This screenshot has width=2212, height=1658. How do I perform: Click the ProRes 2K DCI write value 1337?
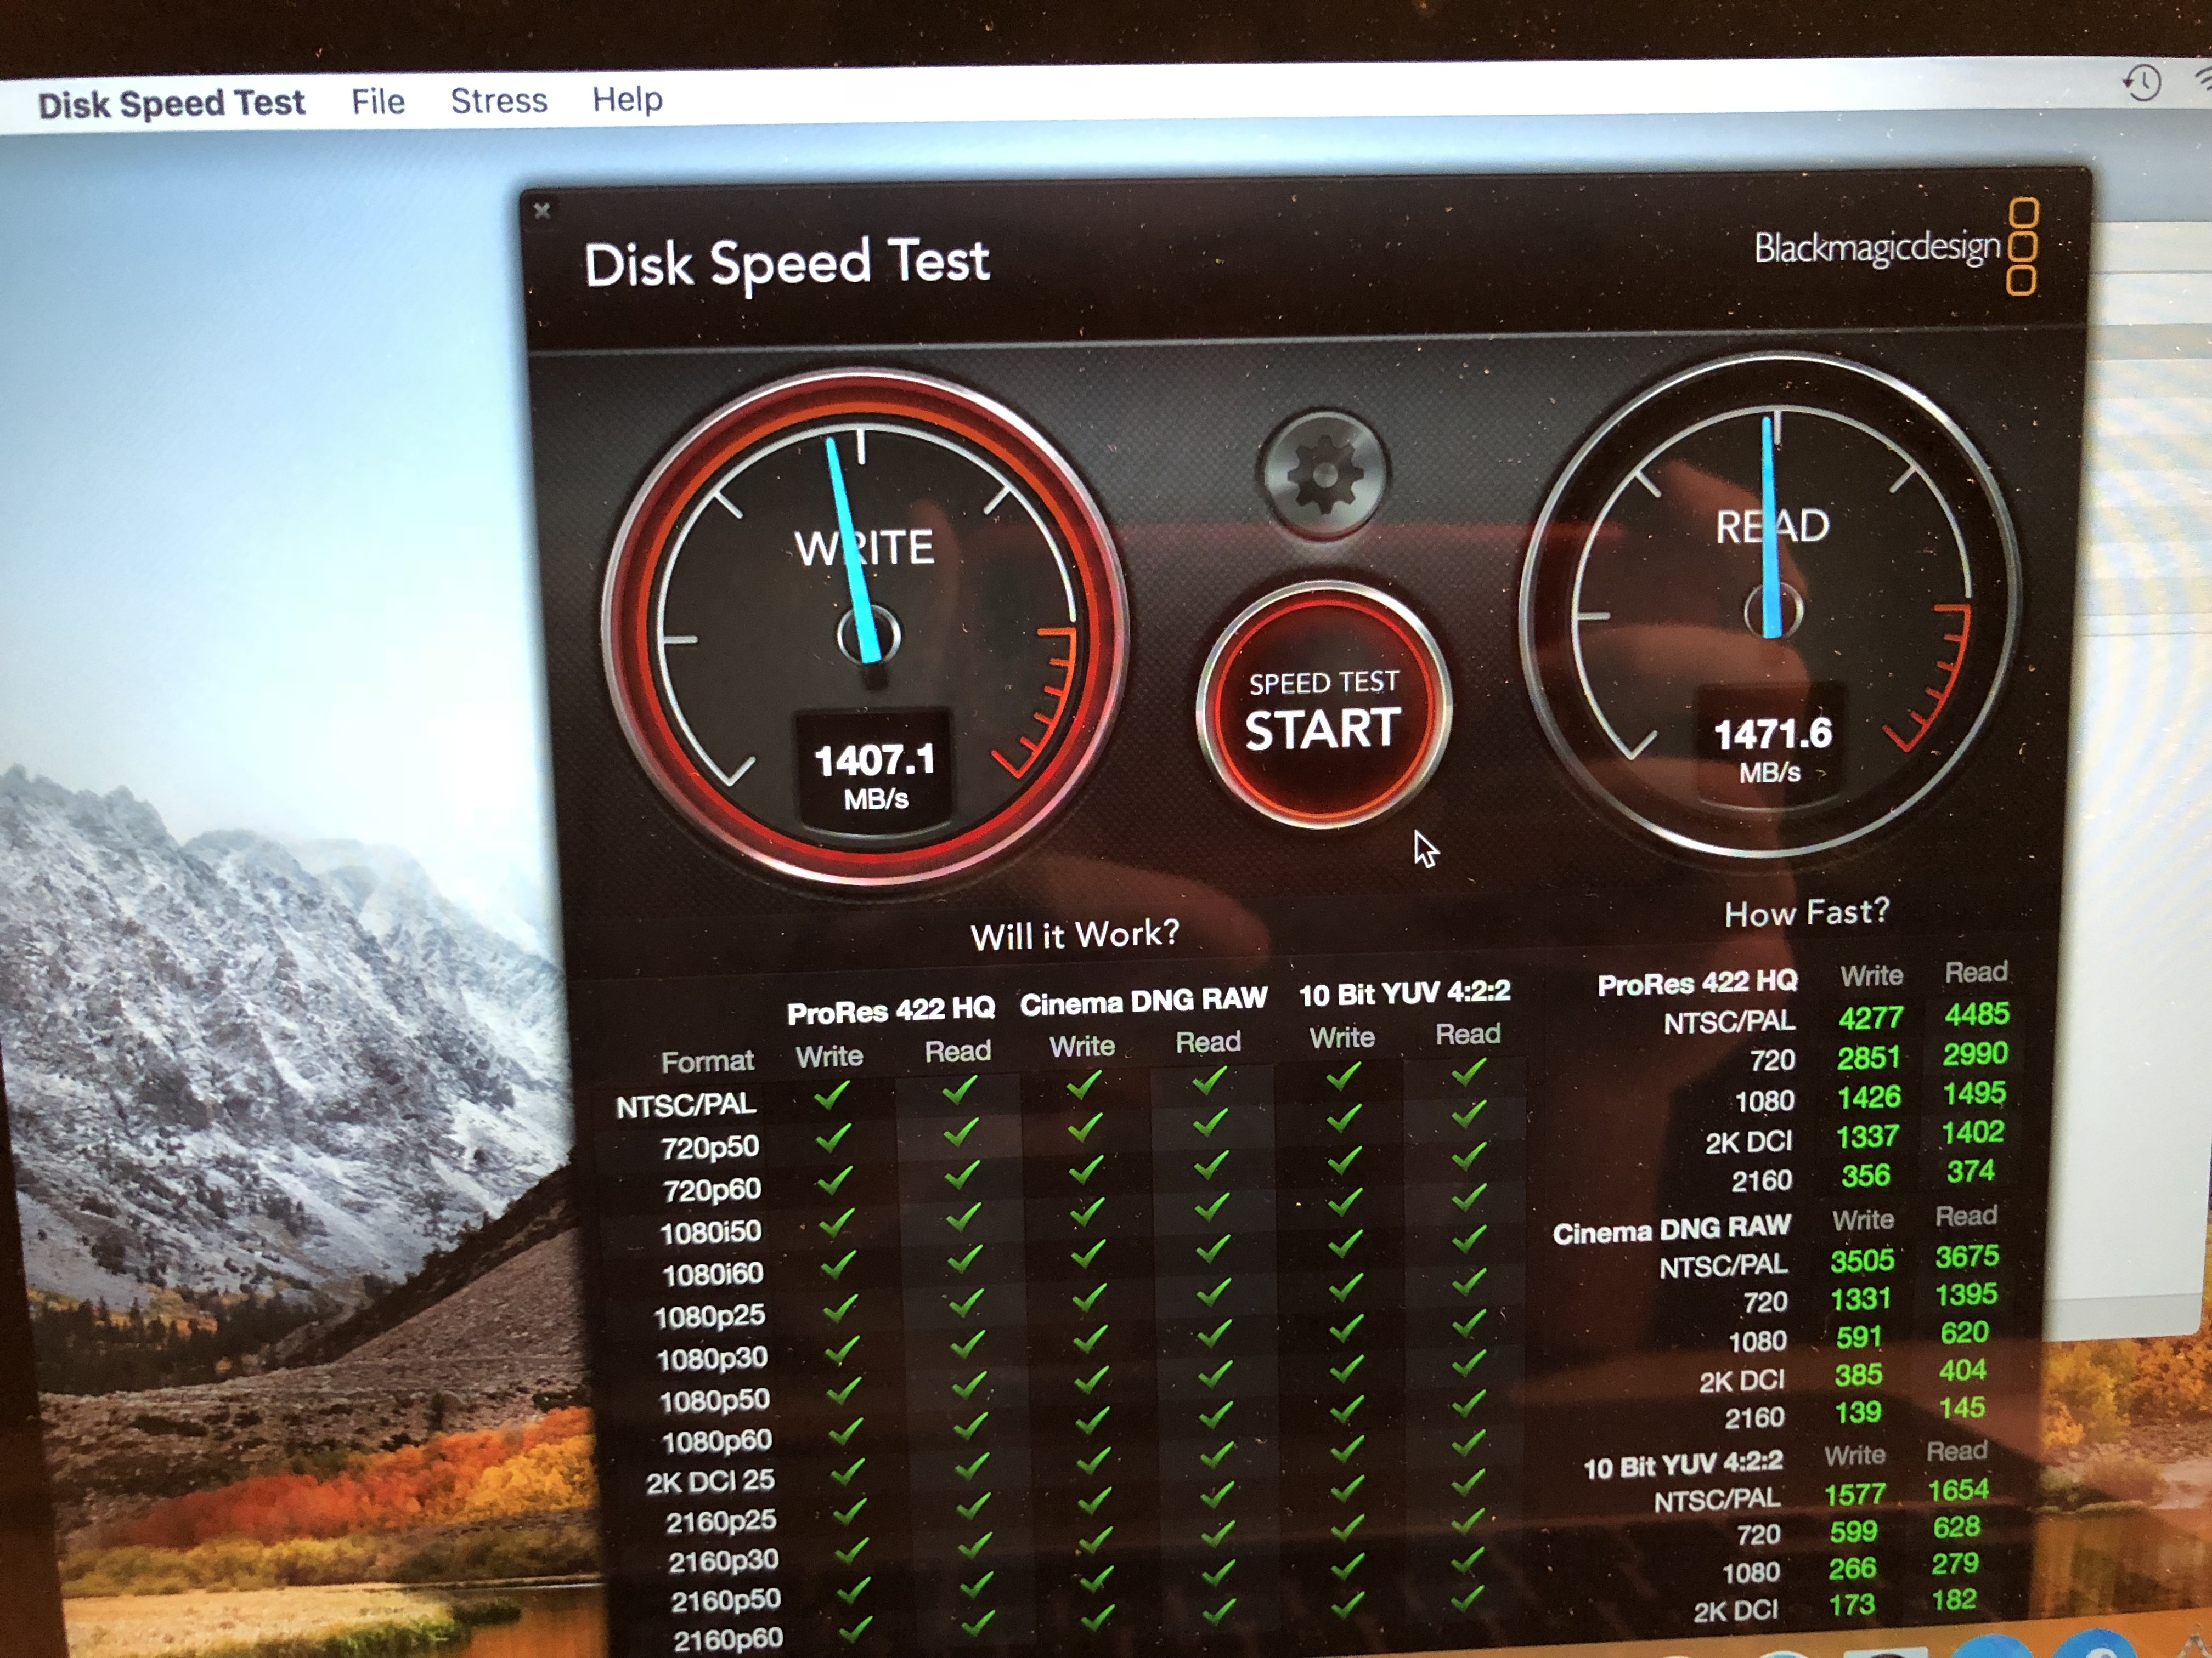point(1867,1137)
